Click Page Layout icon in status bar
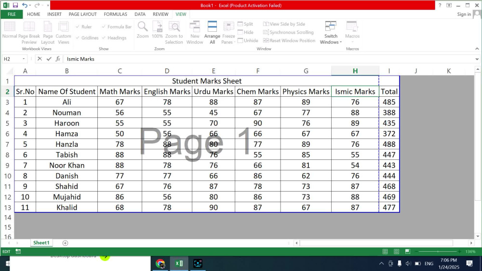 [397, 251]
